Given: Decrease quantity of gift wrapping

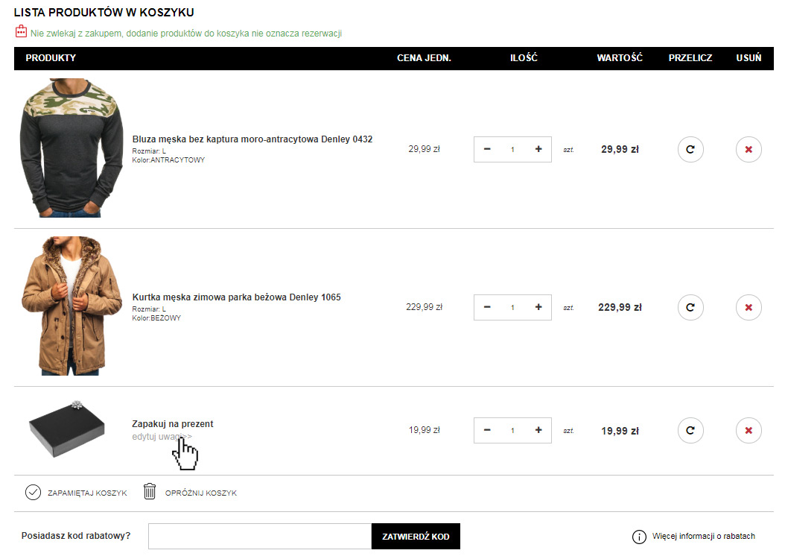Looking at the screenshot, I should [487, 430].
